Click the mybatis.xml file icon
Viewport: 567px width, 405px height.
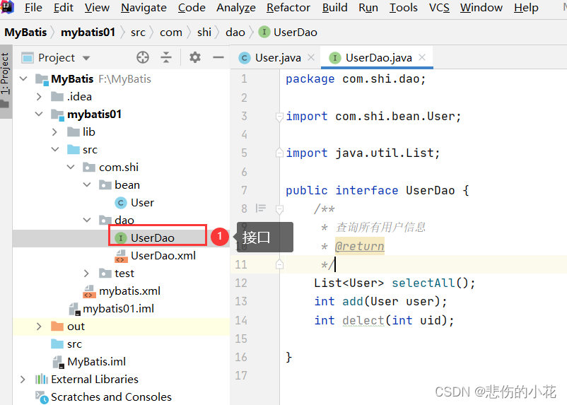pos(89,291)
